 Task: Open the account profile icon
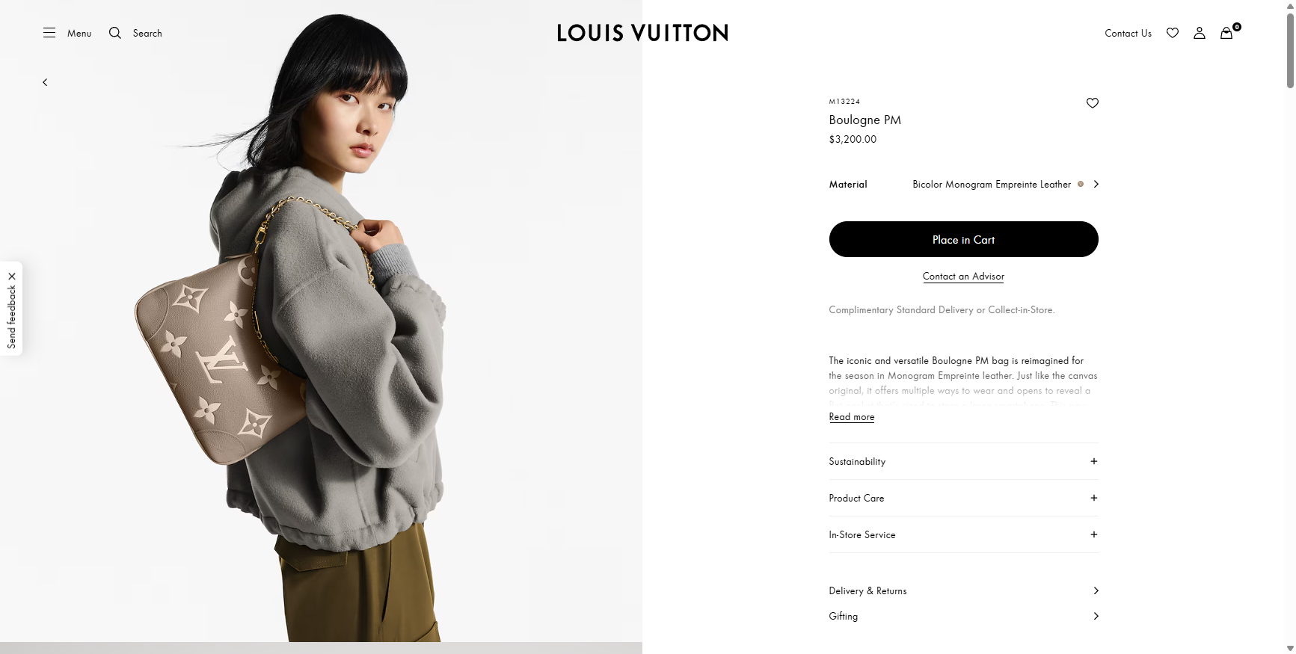coord(1200,33)
